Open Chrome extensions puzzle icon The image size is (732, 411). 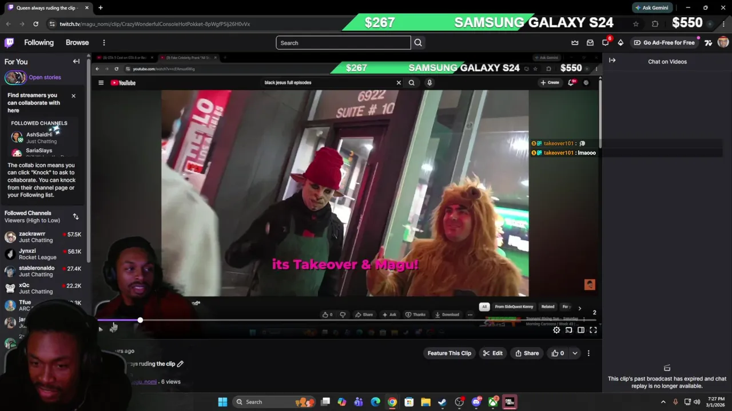tap(655, 24)
